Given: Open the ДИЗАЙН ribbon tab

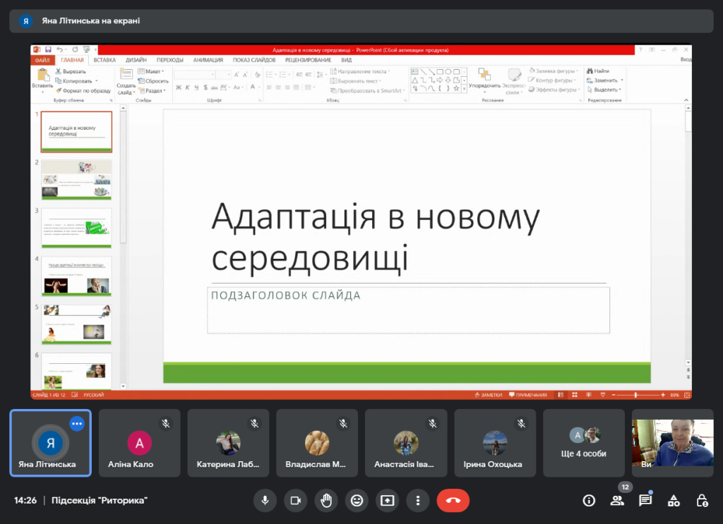Looking at the screenshot, I should coord(136,61).
